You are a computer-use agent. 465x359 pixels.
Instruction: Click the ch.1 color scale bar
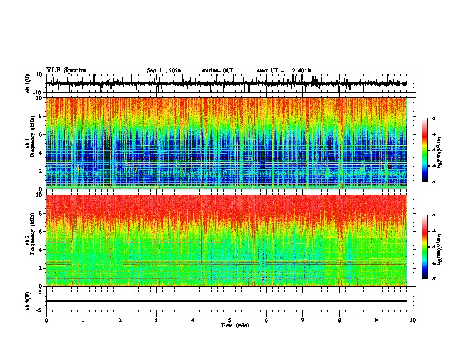point(425,150)
